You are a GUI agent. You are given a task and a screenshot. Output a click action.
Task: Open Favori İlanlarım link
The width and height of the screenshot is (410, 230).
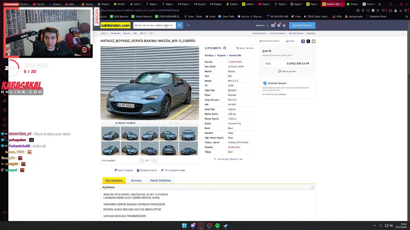pyautogui.click(x=259, y=33)
